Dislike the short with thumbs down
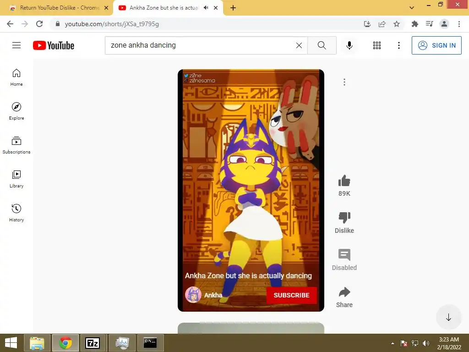This screenshot has width=469, height=352. (344, 218)
